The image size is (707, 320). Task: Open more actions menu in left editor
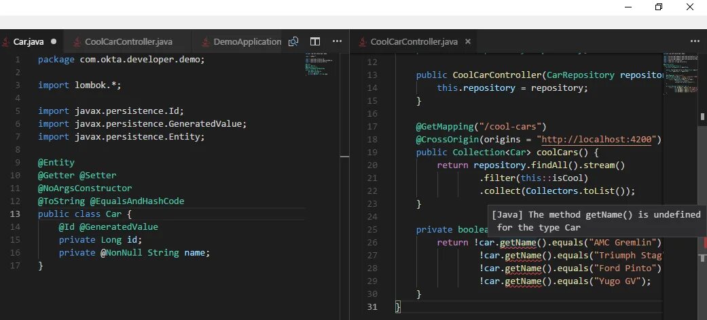pos(337,41)
